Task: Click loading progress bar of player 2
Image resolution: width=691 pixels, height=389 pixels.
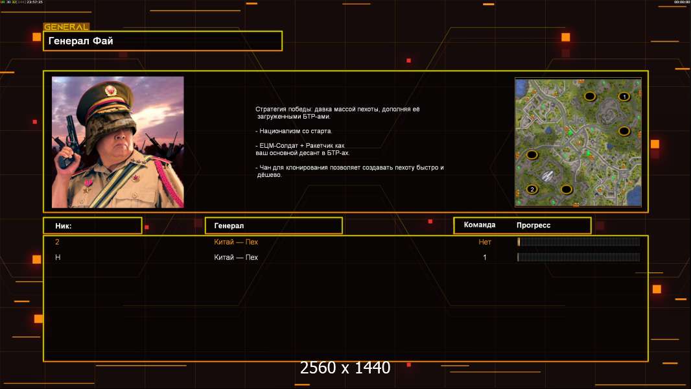Action: pyautogui.click(x=579, y=241)
